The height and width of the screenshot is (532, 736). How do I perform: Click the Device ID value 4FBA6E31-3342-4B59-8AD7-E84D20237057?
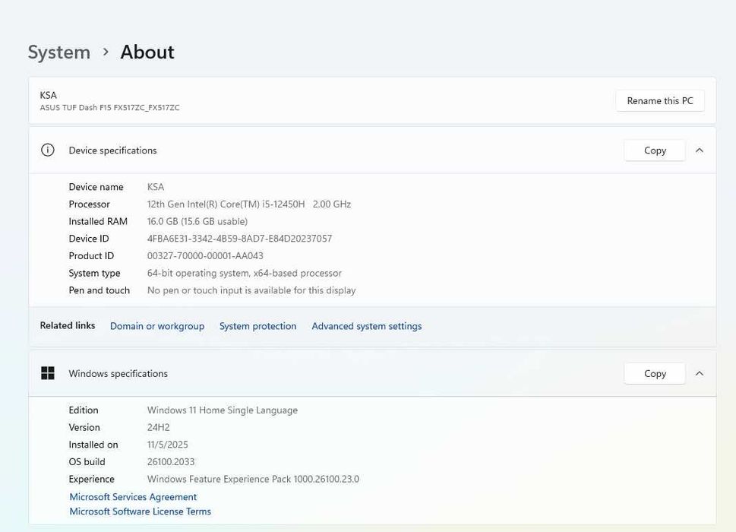coord(239,239)
